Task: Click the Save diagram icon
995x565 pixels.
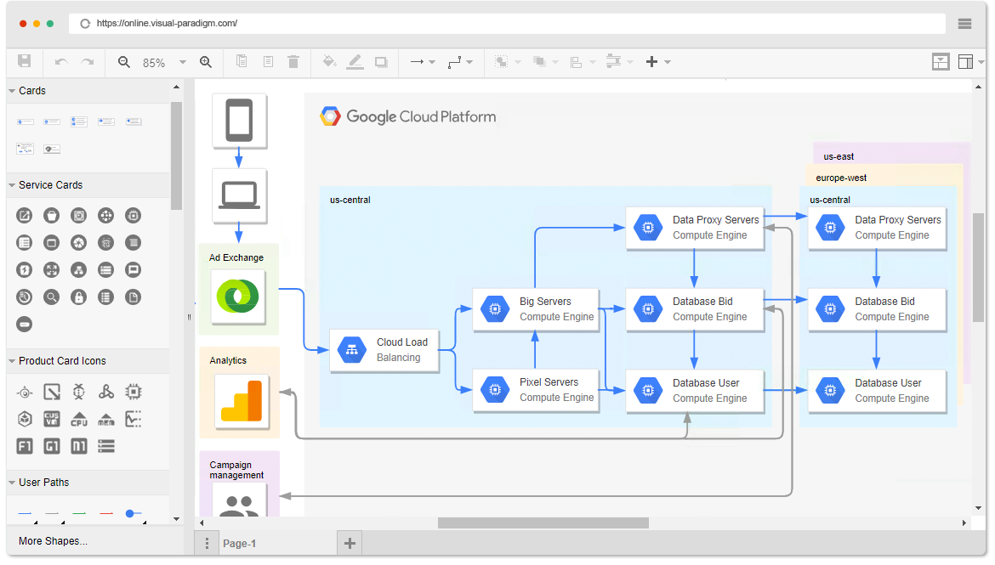Action: tap(25, 61)
